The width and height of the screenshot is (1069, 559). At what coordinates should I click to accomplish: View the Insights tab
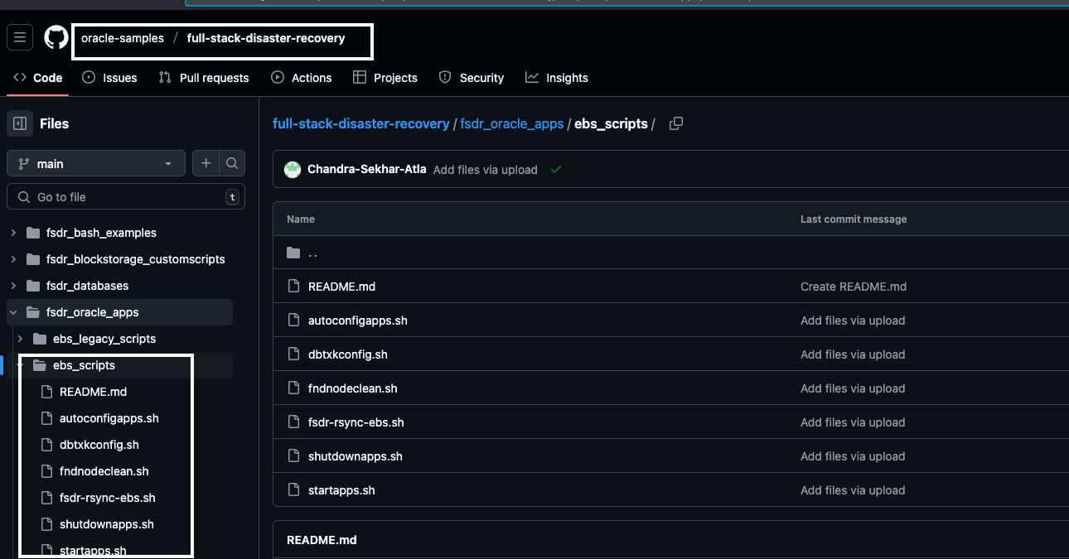[557, 78]
